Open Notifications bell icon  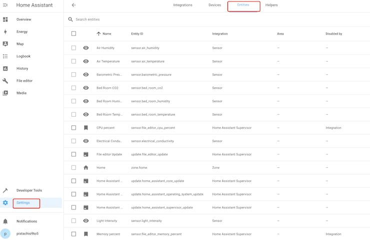[5, 221]
